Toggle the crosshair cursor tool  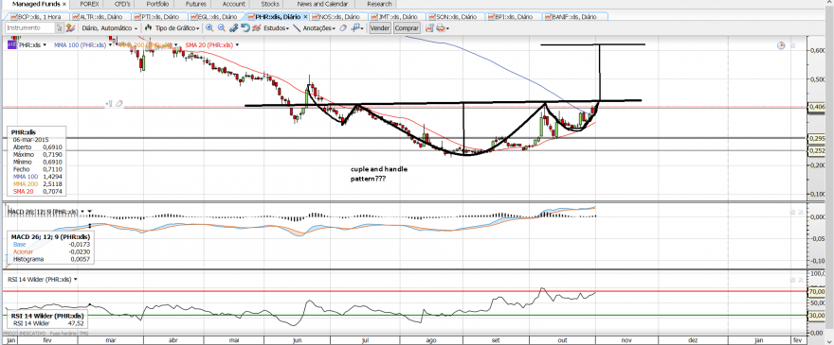(356, 27)
